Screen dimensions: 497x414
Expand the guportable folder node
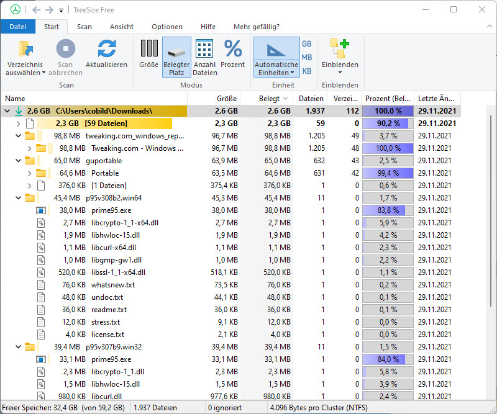click(x=17, y=161)
